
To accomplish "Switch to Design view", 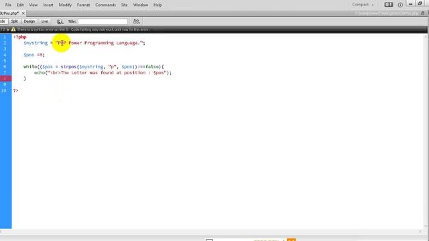I will coord(29,21).
